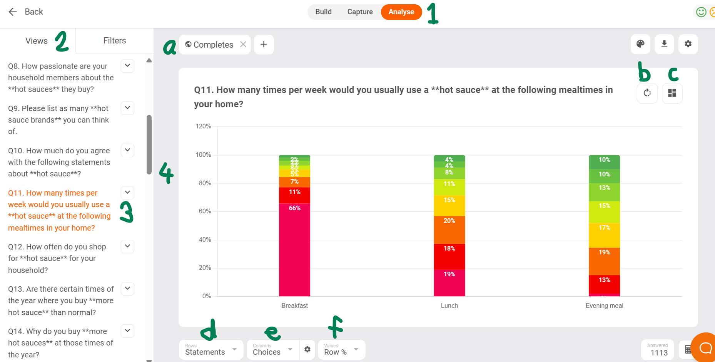Switch to the Filters tab

click(114, 40)
